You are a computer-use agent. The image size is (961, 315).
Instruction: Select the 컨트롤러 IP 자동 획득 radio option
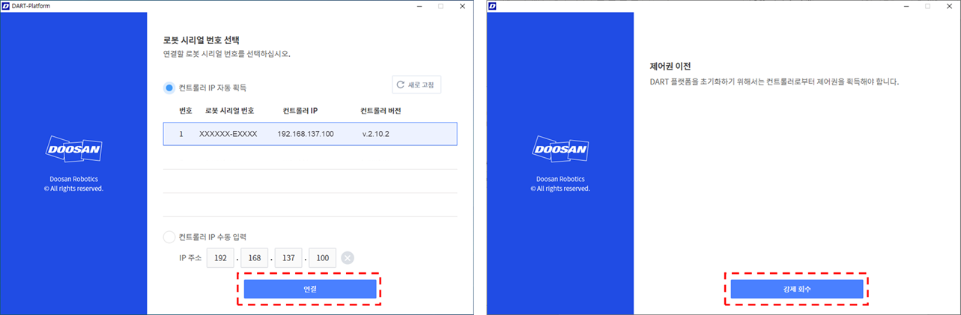tap(169, 88)
